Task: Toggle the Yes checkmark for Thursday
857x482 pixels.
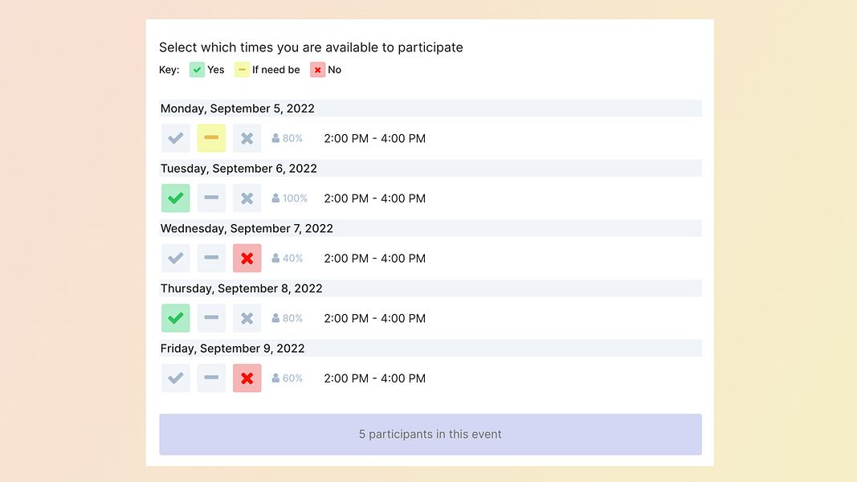Action: 176,318
